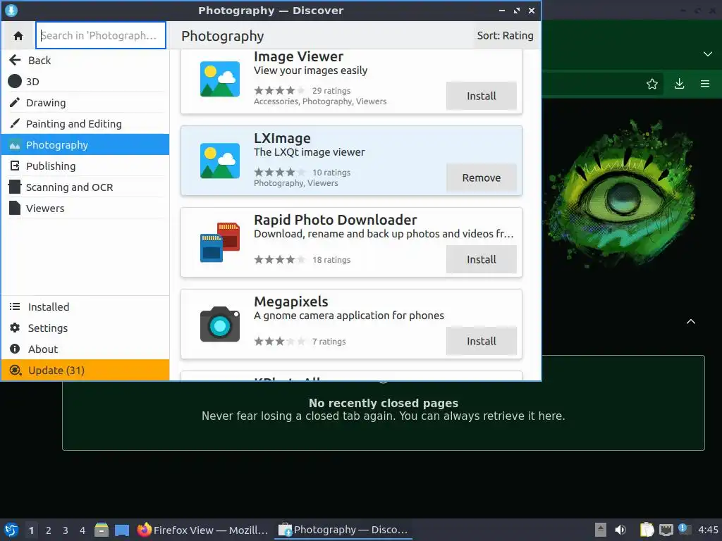Switch to virtual desktop 3
The height and width of the screenshot is (541, 722).
pyautogui.click(x=66, y=530)
